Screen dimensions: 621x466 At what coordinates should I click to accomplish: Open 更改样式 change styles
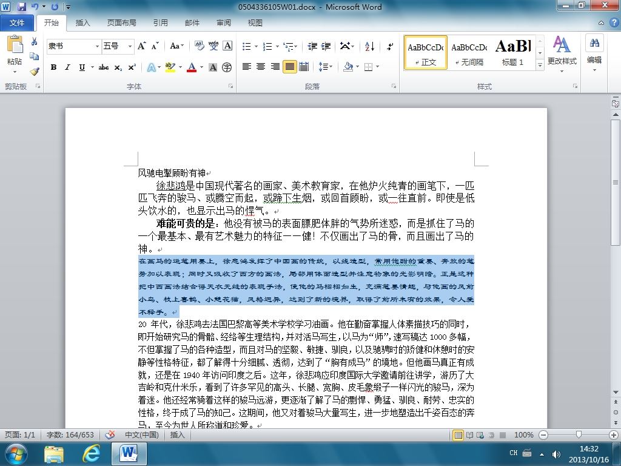562,55
